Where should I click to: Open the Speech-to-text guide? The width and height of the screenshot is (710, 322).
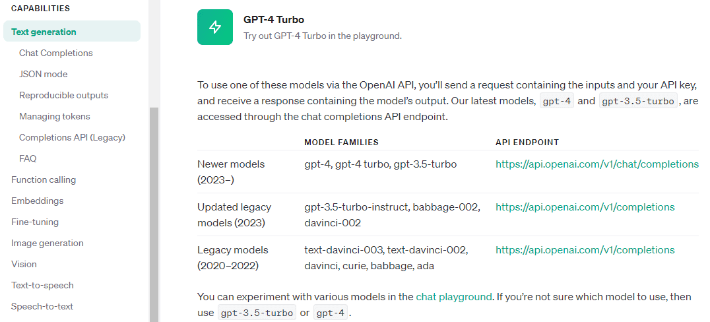click(x=42, y=306)
